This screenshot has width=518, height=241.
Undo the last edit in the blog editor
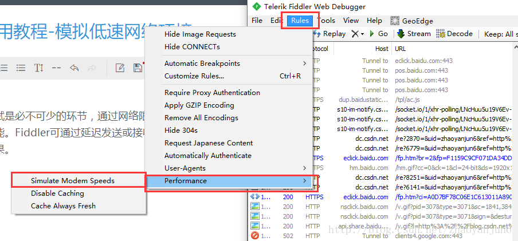pos(74,68)
